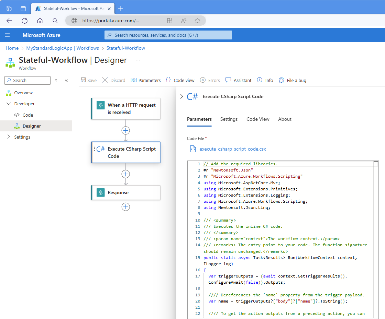Switch to the Code View tab
The height and width of the screenshot is (319, 385).
[258, 119]
